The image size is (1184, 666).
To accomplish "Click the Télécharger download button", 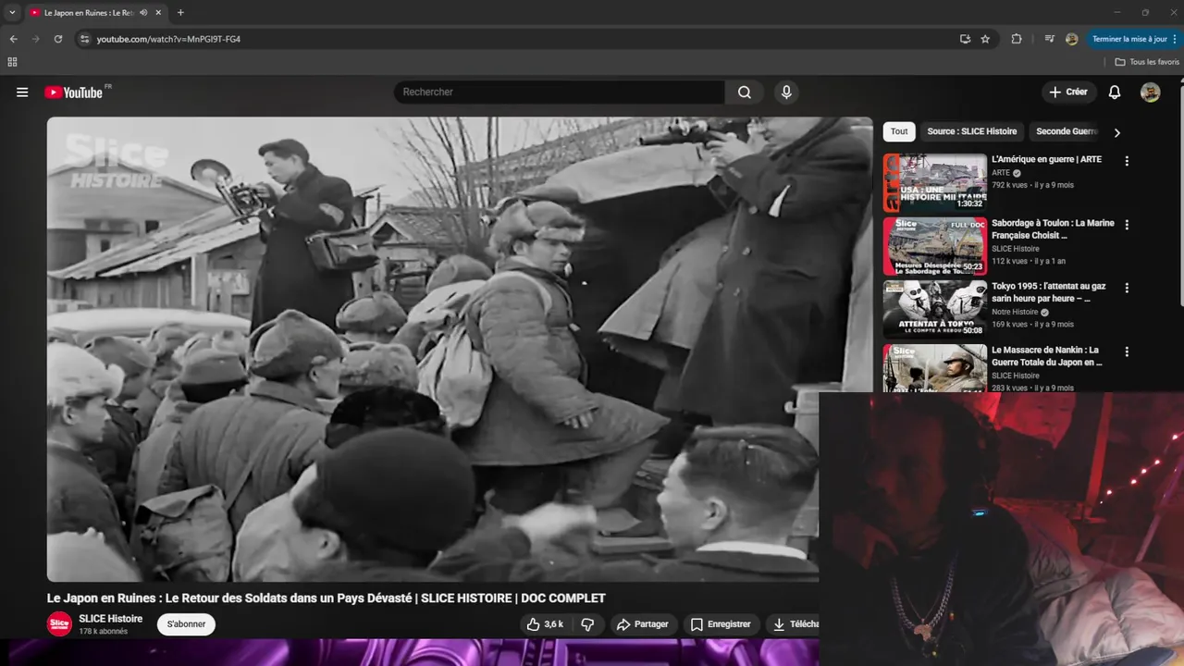I will 793,624.
